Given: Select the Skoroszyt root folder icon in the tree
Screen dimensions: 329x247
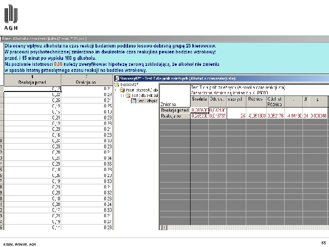Looking at the screenshot, I should pyautogui.click(x=117, y=85).
